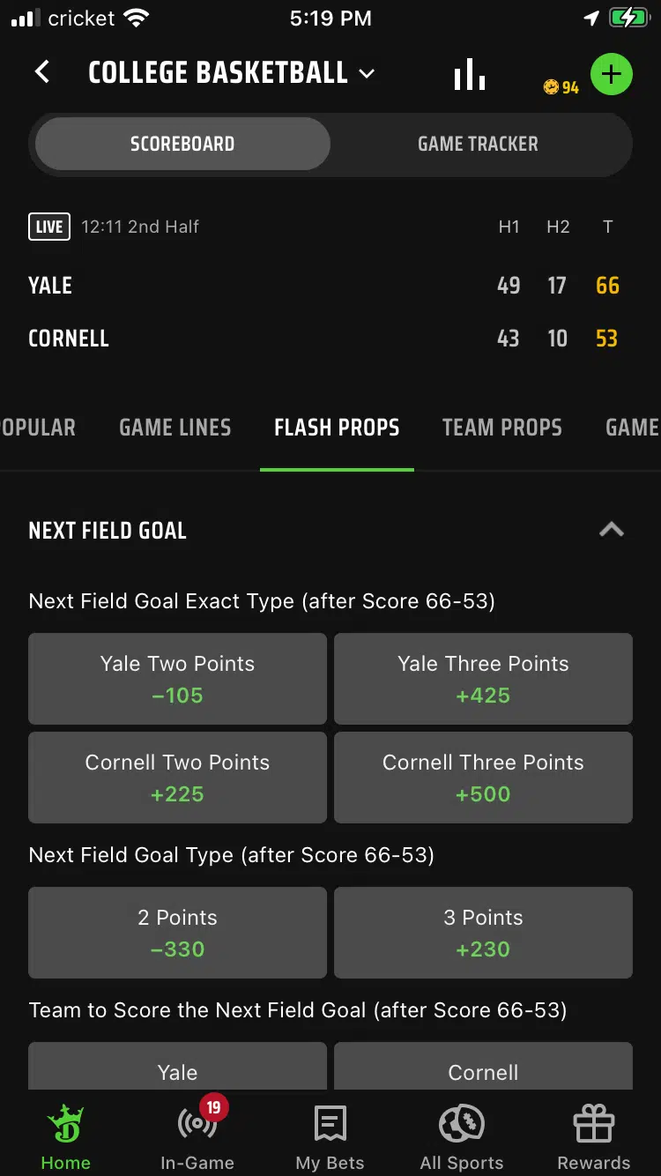Viewport: 661px width, 1176px height.
Task: Tap the back arrow icon
Action: coord(42,72)
